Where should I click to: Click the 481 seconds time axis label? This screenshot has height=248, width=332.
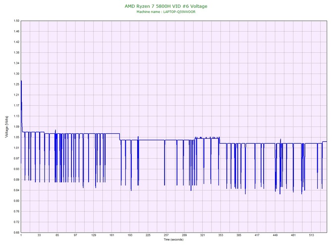293,235
